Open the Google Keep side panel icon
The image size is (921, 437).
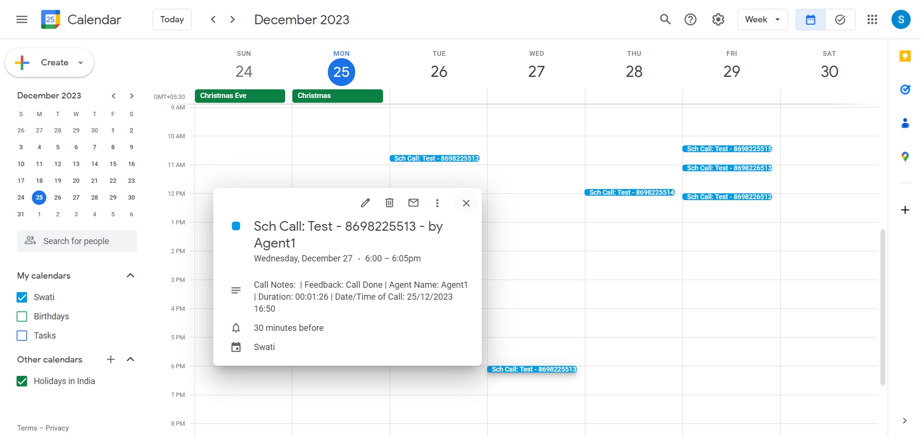905,56
